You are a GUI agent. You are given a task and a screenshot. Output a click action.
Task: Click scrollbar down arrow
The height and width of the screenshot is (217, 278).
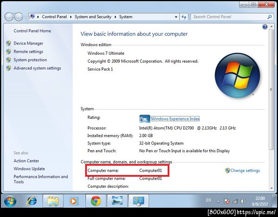[x=272, y=188]
